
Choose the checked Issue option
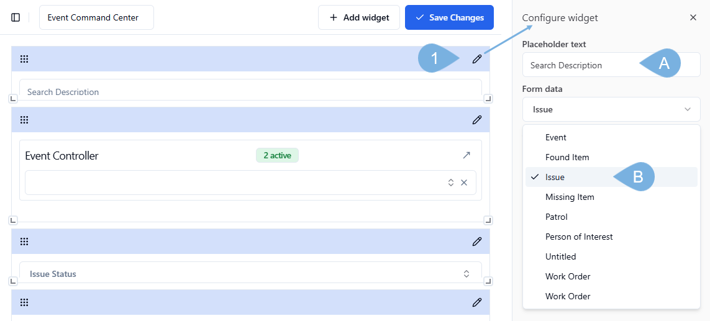point(611,177)
